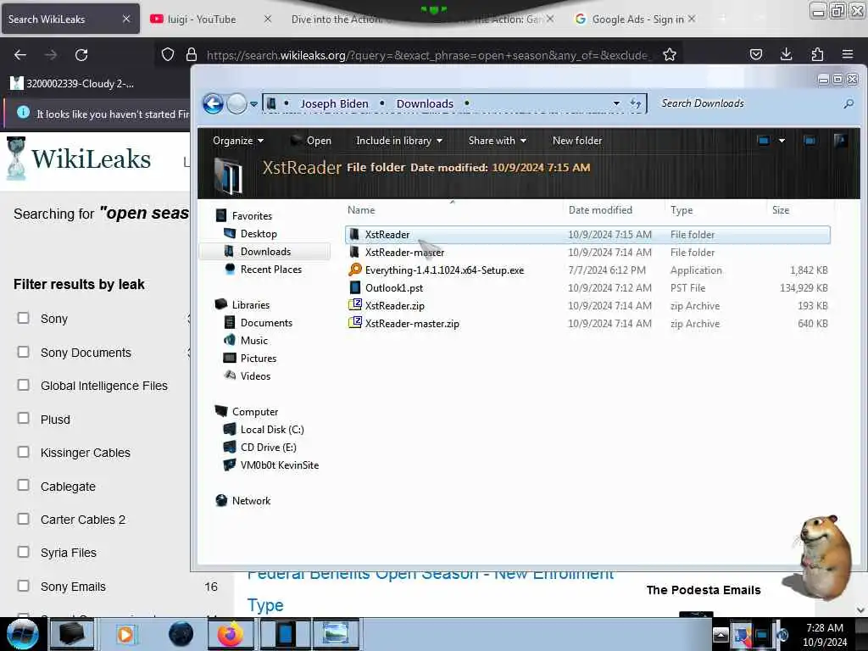This screenshot has height=651, width=868.
Task: Expand the Include in library menu
Action: click(399, 141)
